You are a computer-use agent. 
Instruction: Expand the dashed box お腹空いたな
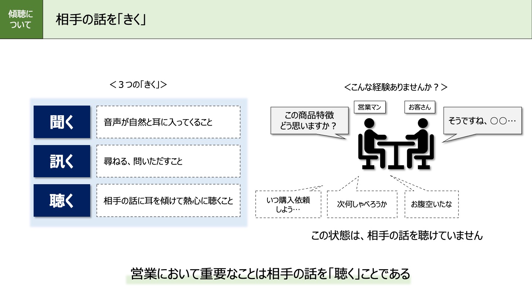click(x=431, y=204)
